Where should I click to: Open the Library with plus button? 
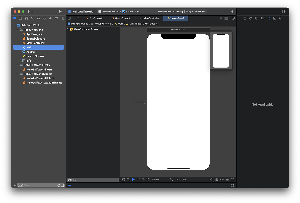point(232,11)
